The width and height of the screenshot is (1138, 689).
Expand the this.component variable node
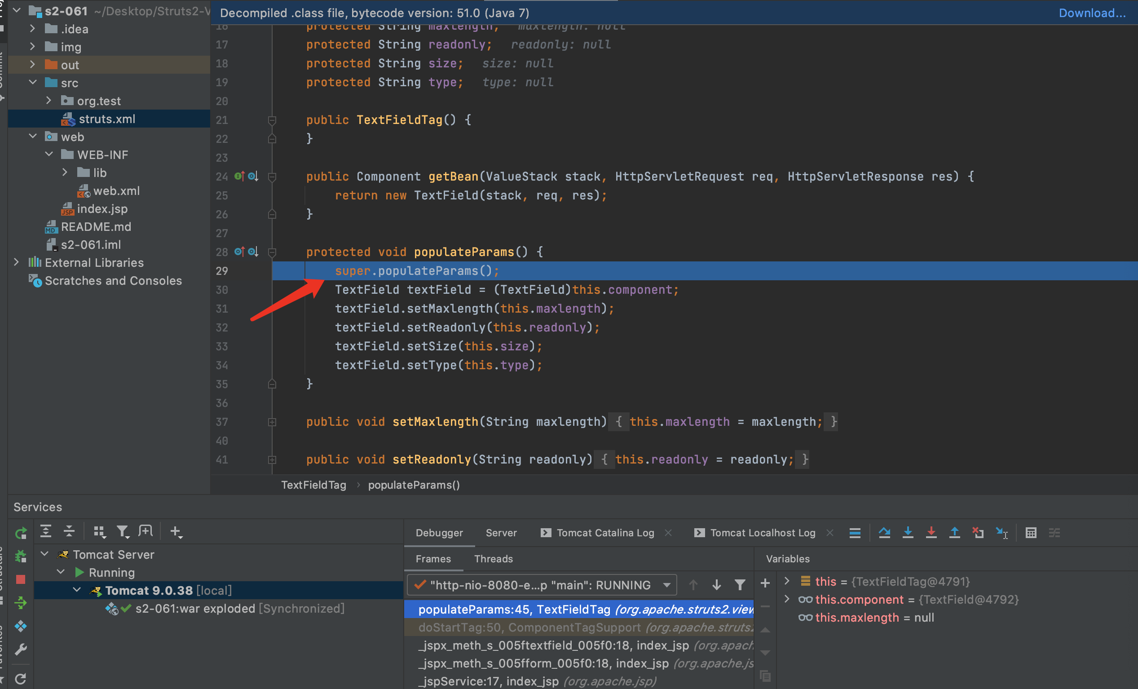787,599
